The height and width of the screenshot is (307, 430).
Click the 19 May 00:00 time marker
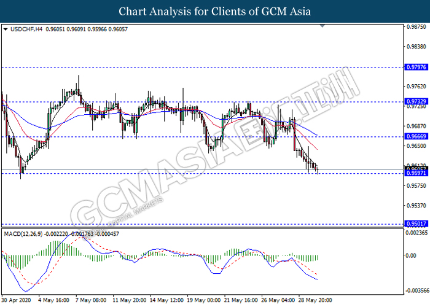pyautogui.click(x=204, y=300)
